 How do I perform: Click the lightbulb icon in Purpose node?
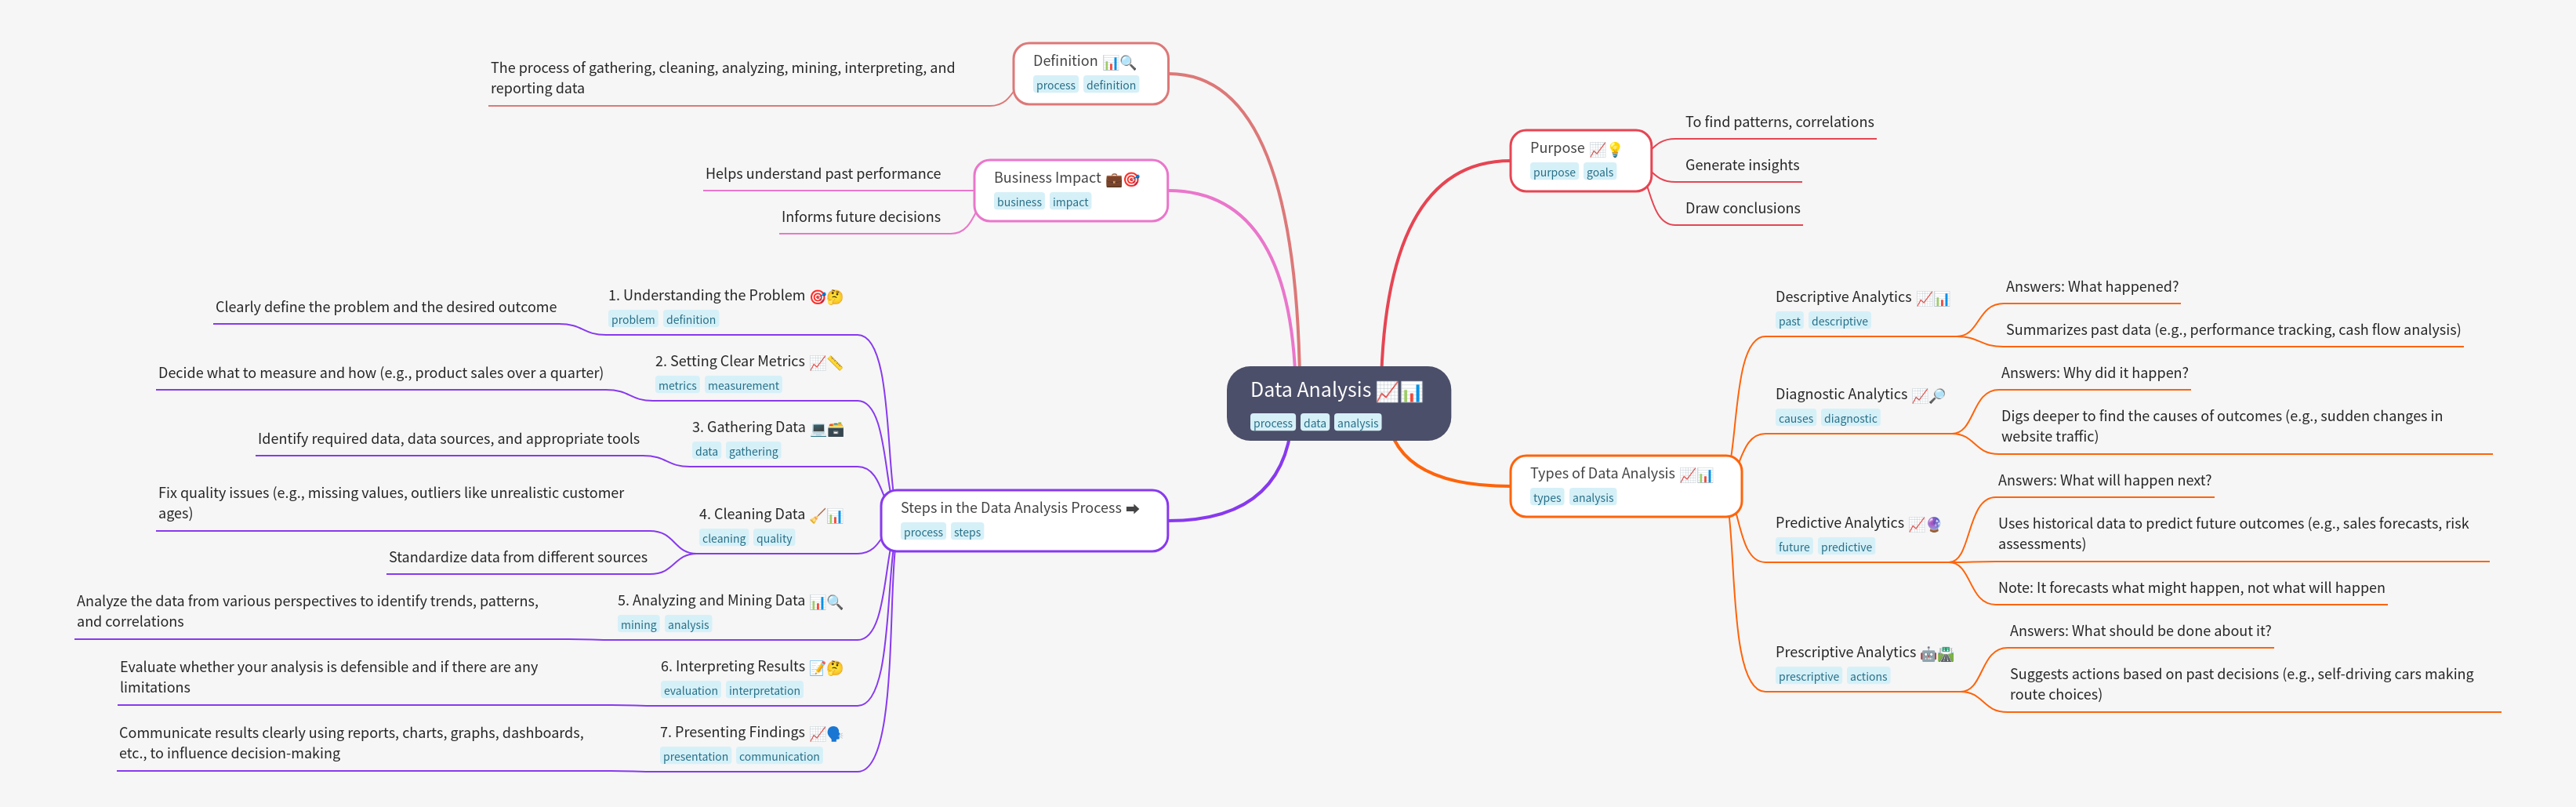pos(1614,149)
